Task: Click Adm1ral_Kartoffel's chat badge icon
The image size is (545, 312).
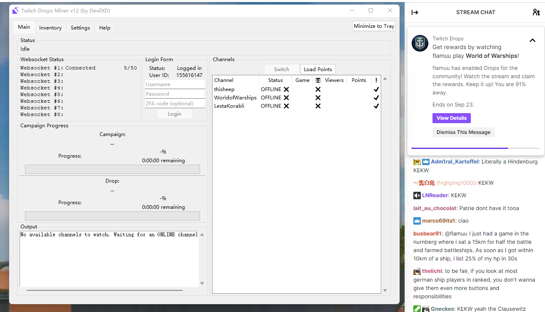Action: tap(417, 161)
